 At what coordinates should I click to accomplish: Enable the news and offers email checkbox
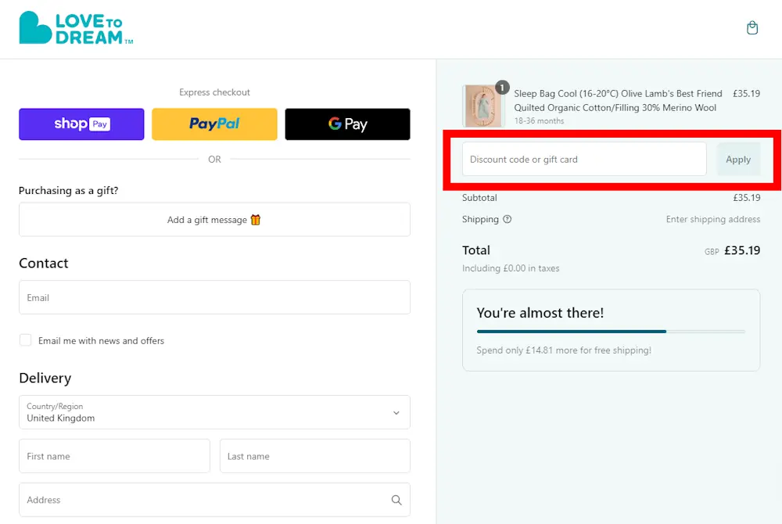[x=25, y=340]
